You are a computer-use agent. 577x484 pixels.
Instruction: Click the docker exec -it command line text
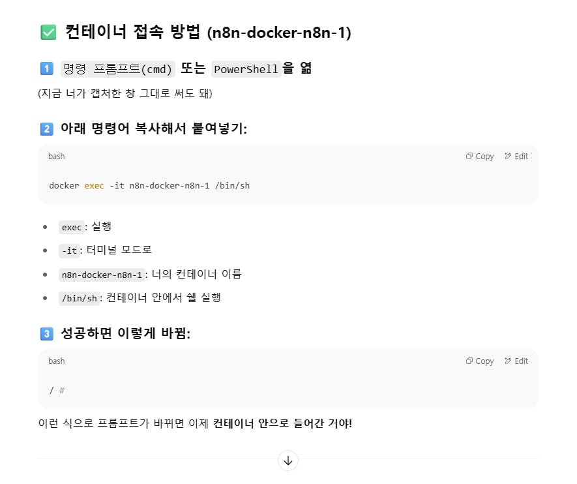[149, 185]
